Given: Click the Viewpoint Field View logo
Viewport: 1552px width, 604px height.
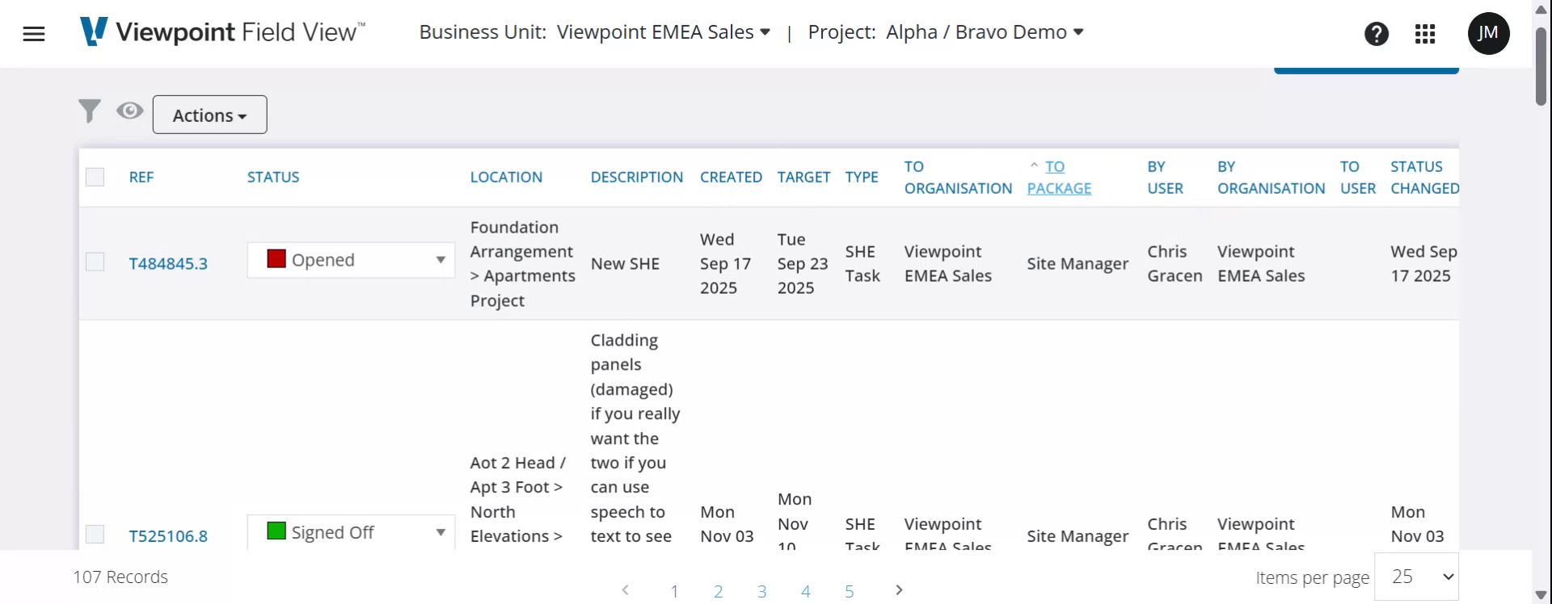Looking at the screenshot, I should (x=223, y=32).
